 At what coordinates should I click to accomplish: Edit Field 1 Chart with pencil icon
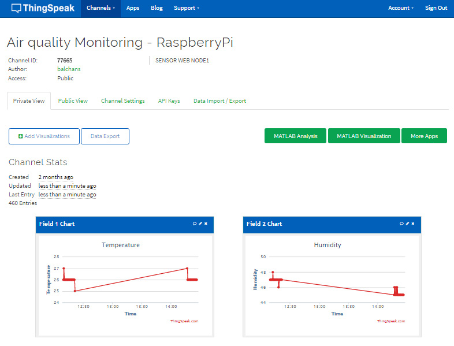200,224
